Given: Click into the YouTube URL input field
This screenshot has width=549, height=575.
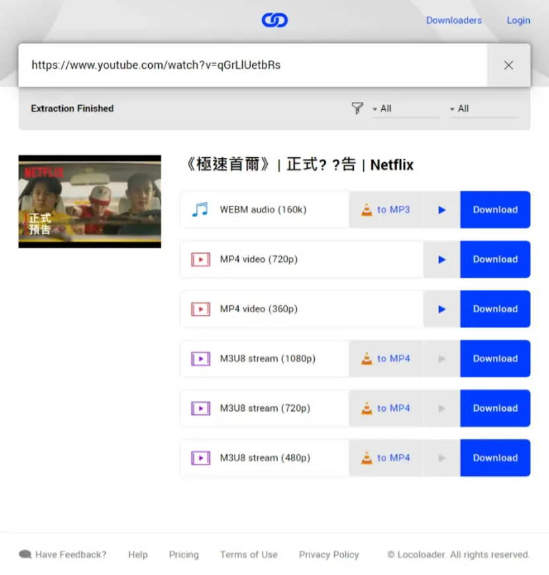Looking at the screenshot, I should tap(253, 66).
